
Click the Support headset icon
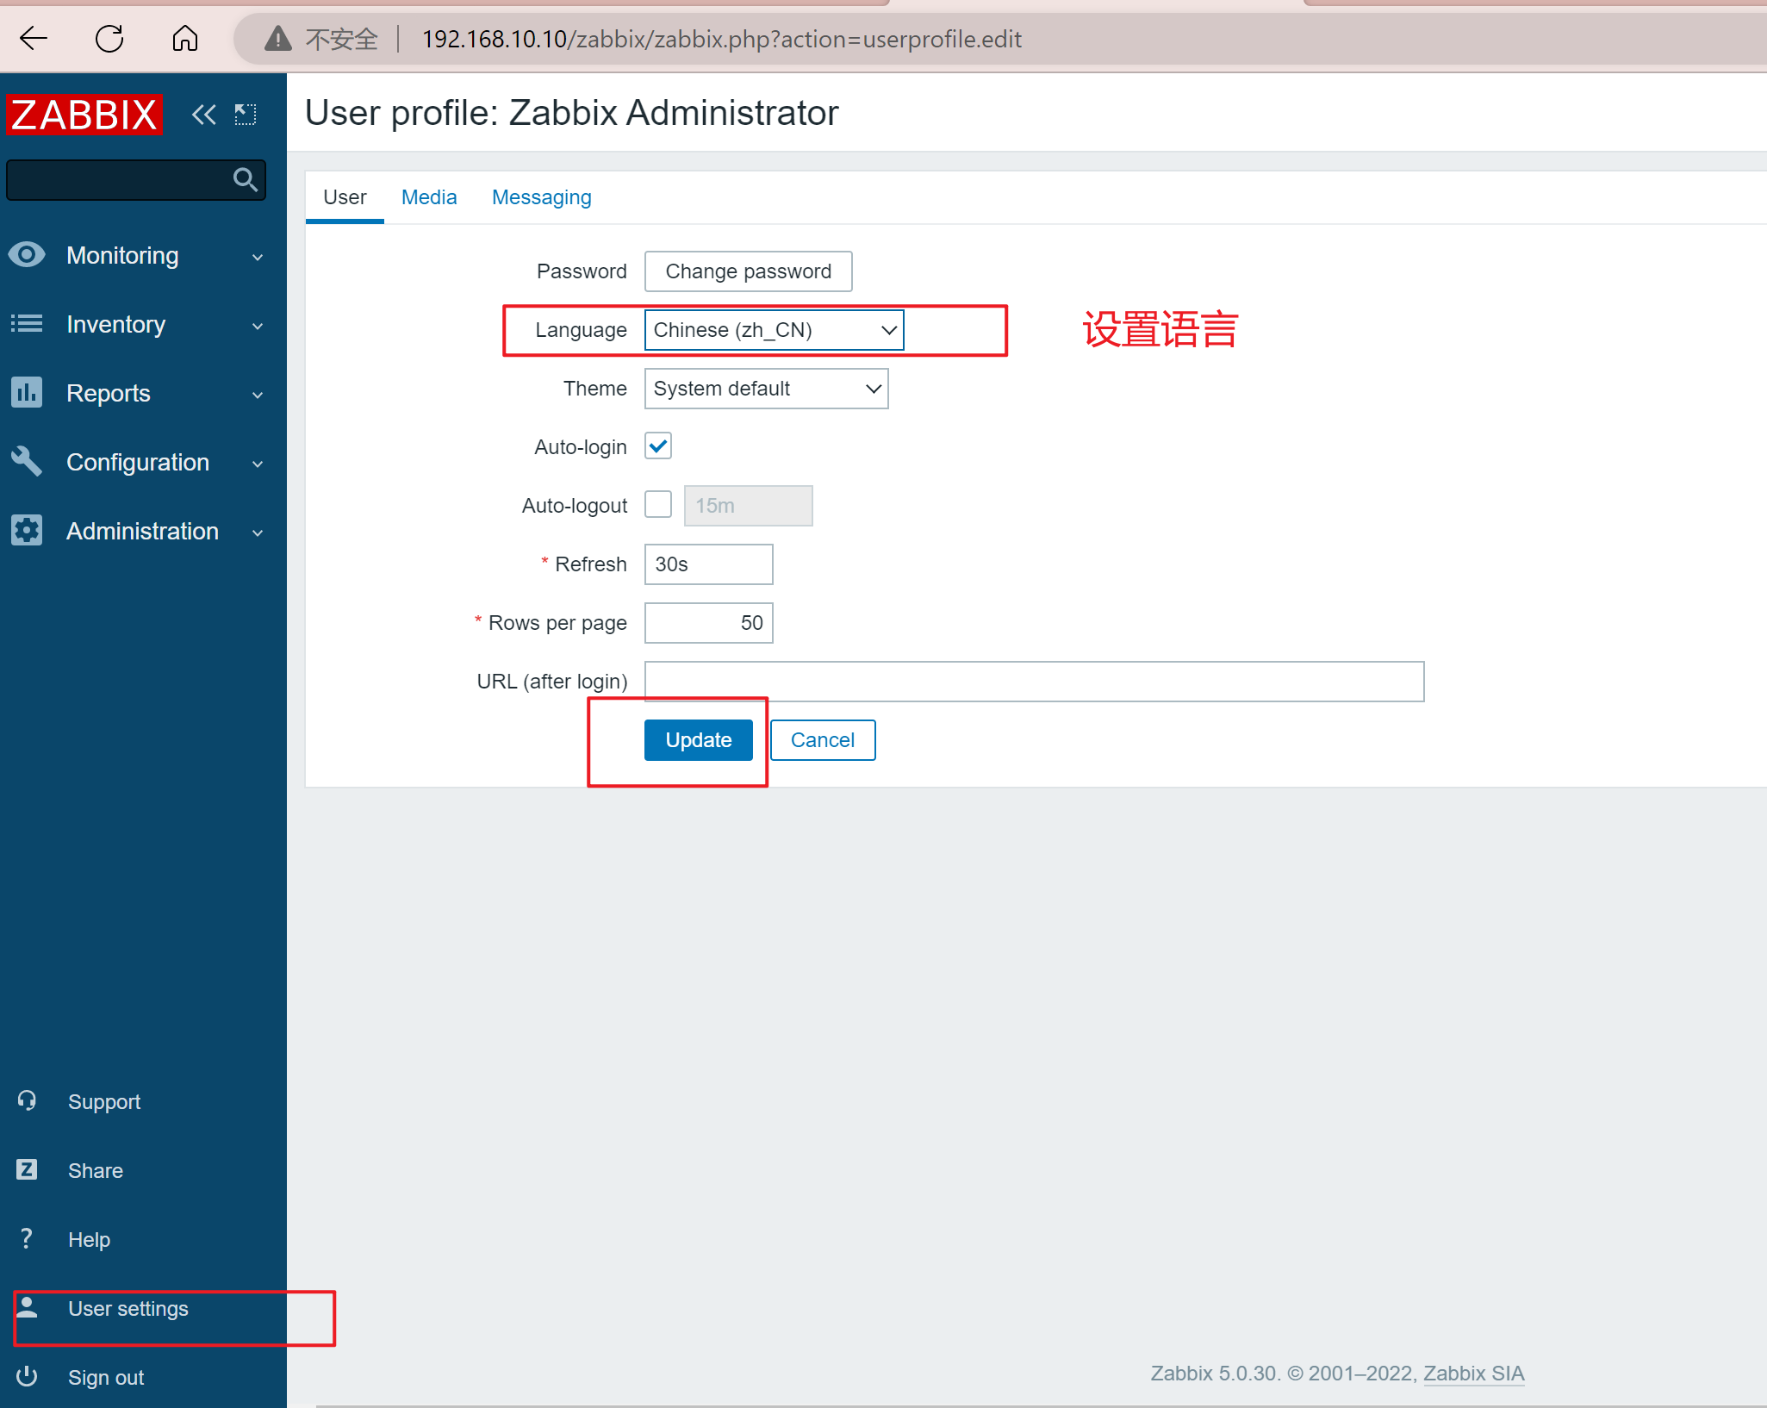(27, 1101)
